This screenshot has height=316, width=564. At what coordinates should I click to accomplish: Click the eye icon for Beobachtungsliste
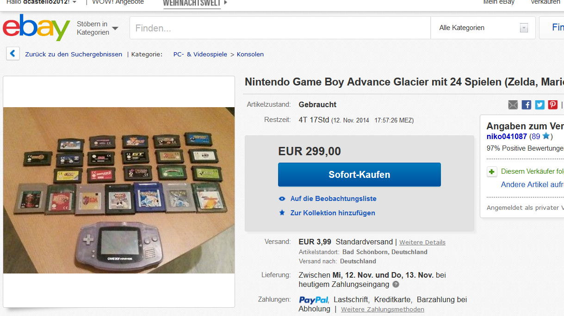click(x=282, y=199)
